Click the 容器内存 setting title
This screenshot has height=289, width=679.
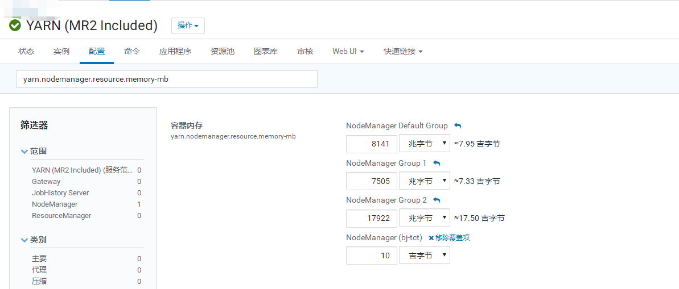[187, 125]
